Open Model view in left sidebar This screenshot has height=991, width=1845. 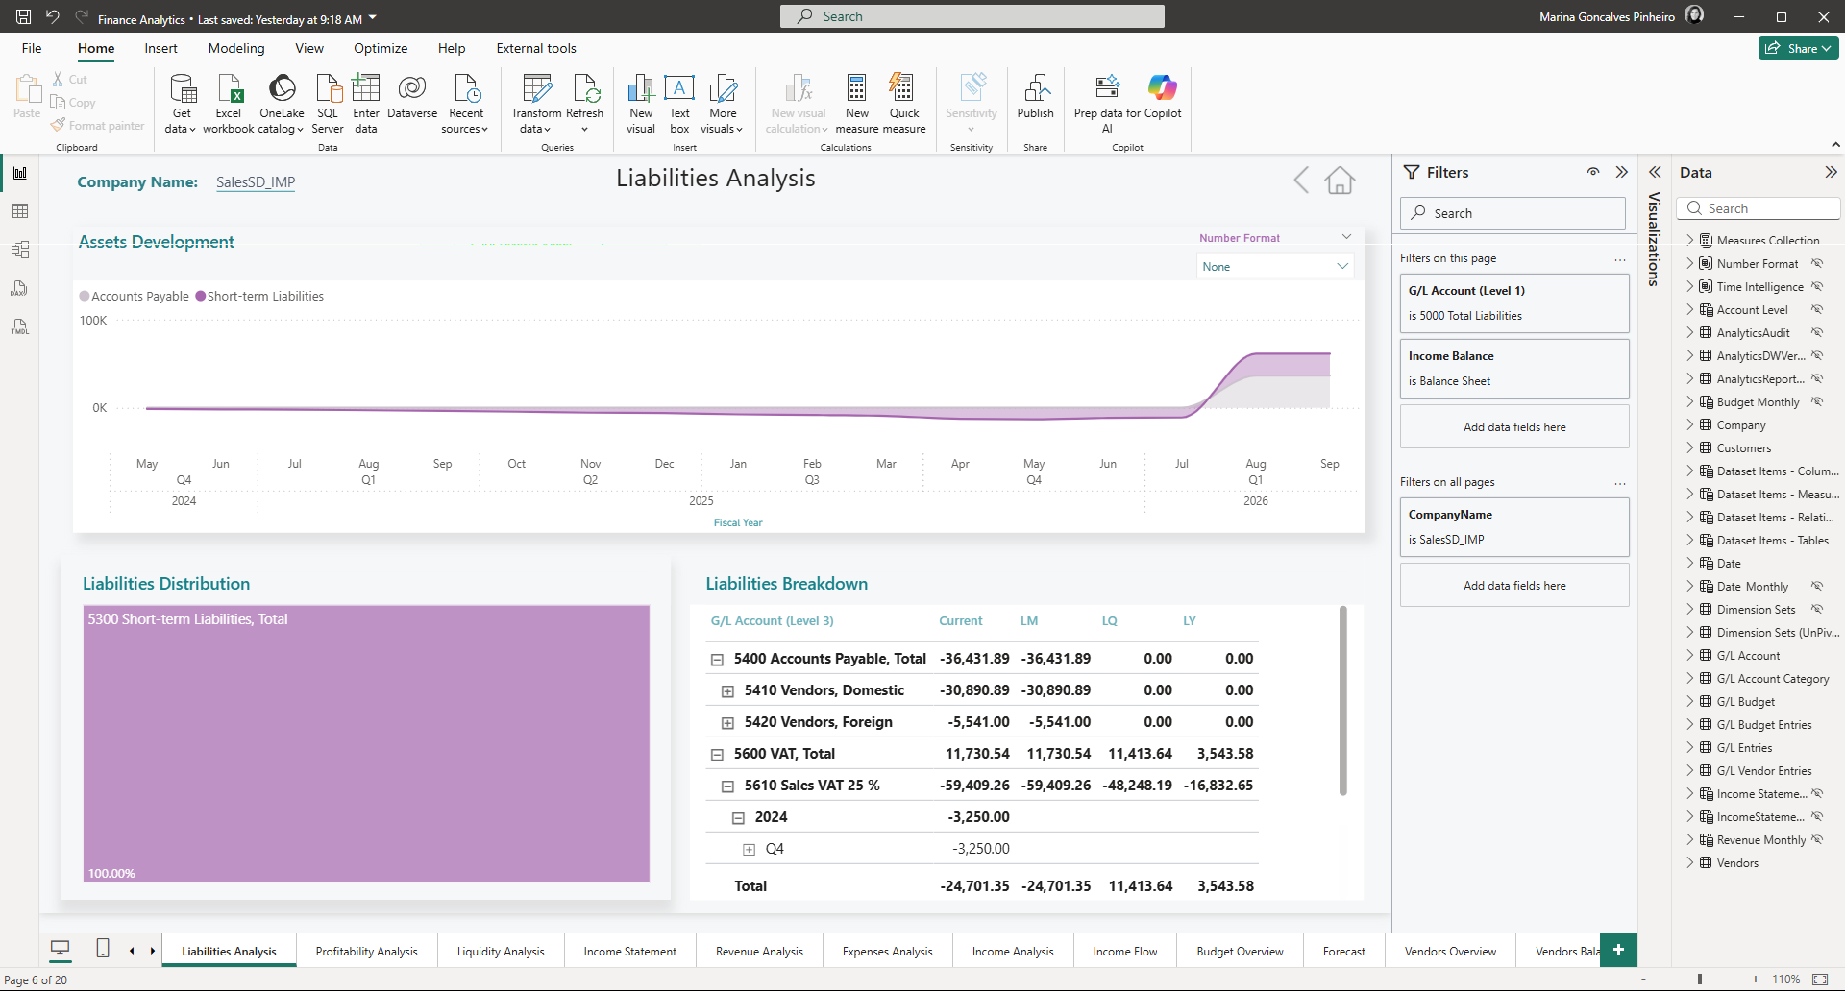(x=20, y=250)
